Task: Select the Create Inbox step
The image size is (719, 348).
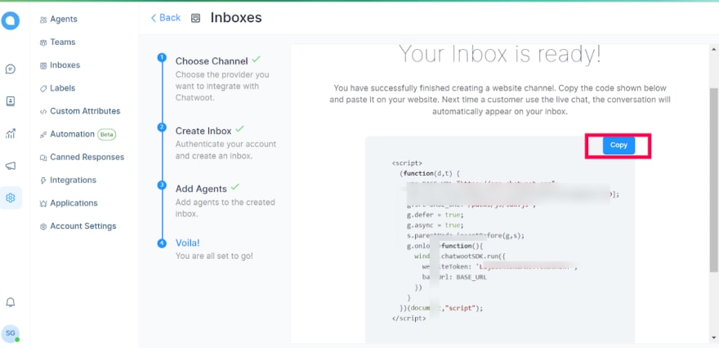Action: (x=203, y=131)
